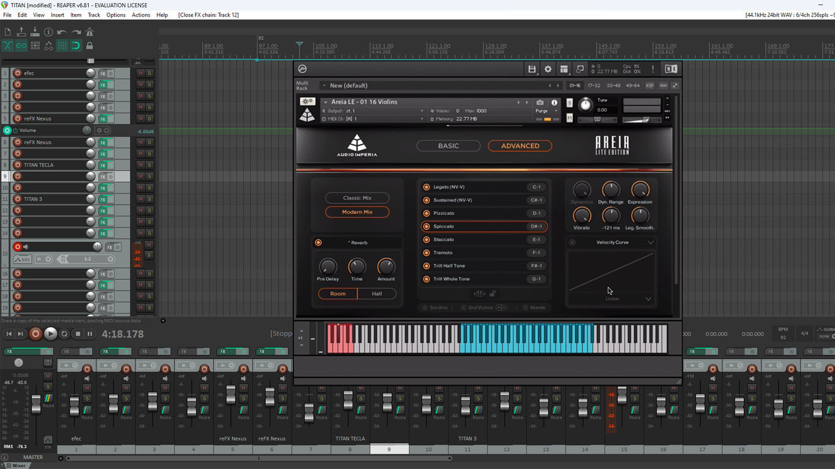Open the Insert menu
Image resolution: width=835 pixels, height=469 pixels.
tap(57, 15)
